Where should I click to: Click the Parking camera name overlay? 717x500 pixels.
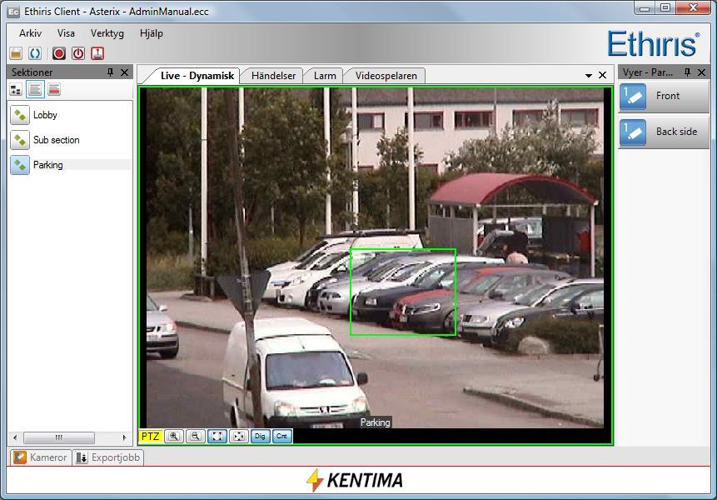(x=375, y=422)
